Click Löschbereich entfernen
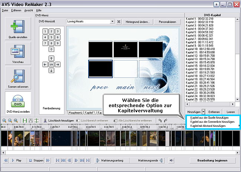 point(92,121)
